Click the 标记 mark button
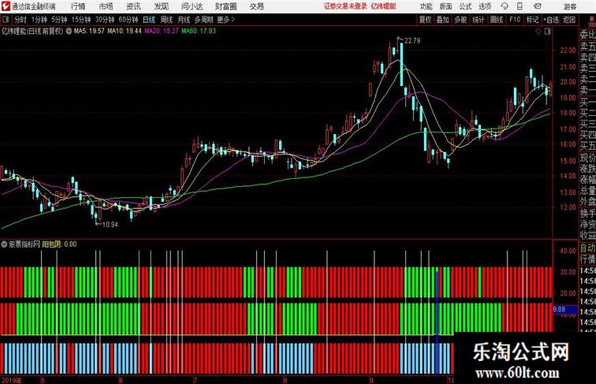Image resolution: width=596 pixels, height=384 pixels. 532,20
